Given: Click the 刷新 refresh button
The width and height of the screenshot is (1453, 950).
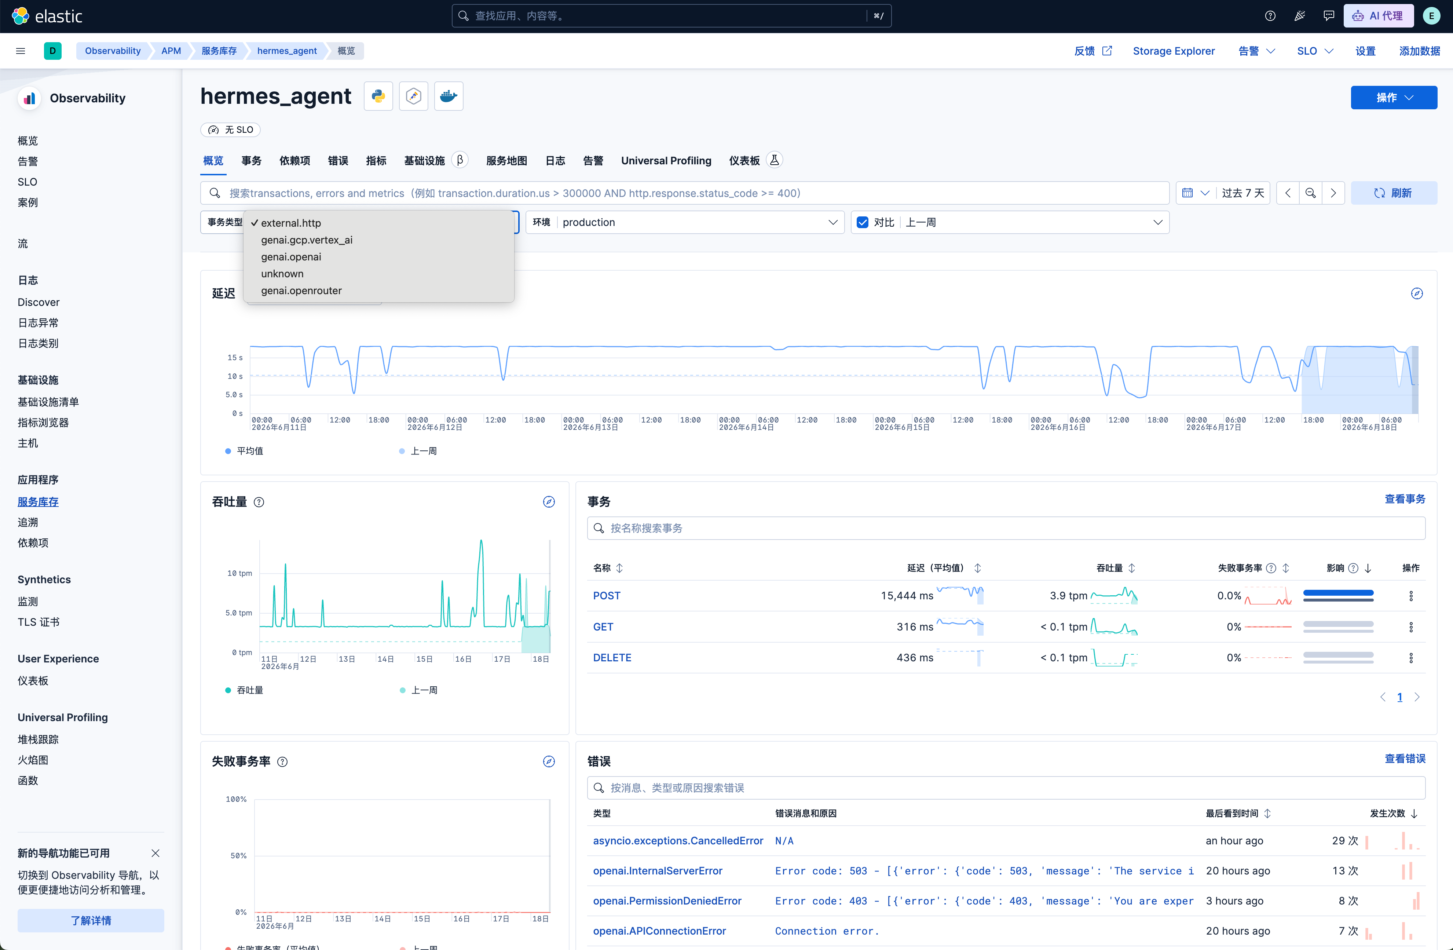Looking at the screenshot, I should [1394, 193].
